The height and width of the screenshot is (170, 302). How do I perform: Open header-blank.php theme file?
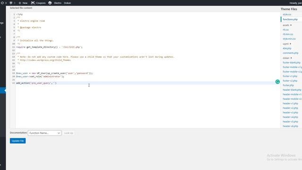292,90
